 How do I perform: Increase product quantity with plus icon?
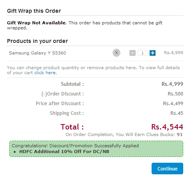click(152, 53)
